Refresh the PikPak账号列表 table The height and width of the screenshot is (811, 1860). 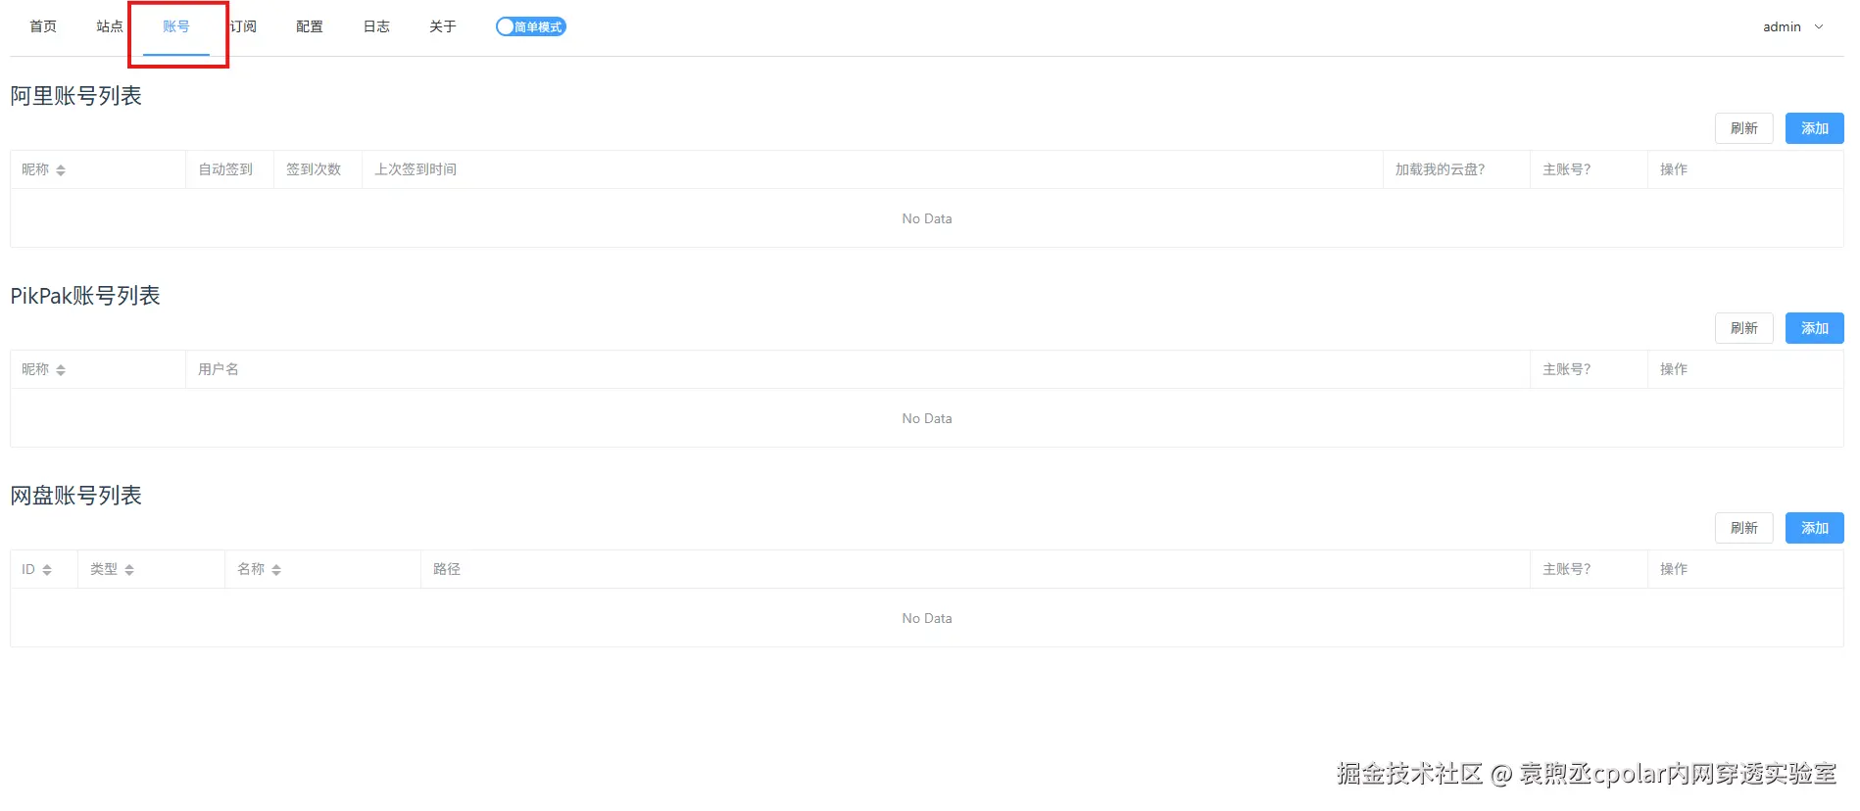click(x=1743, y=328)
